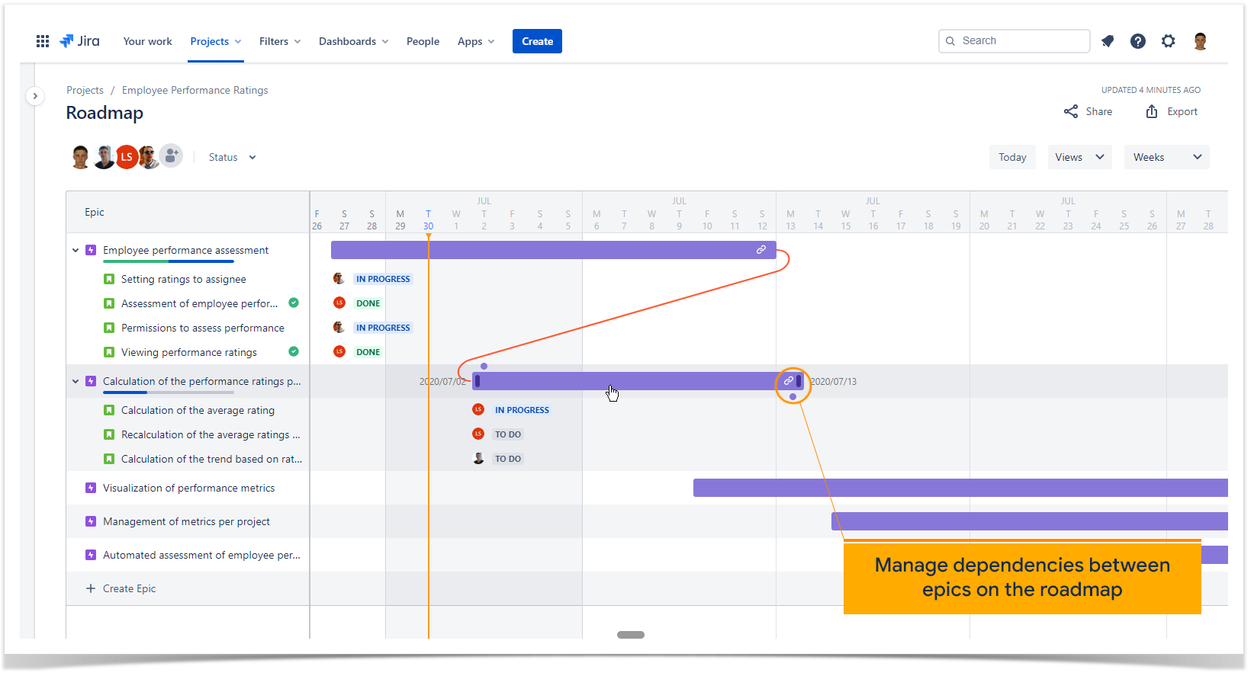
Task: Filter by the first assignee avatar
Action: (x=81, y=157)
